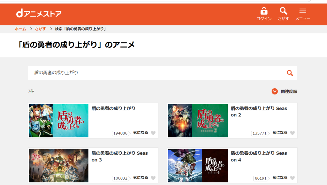Click favorite count 86191

(x=261, y=178)
